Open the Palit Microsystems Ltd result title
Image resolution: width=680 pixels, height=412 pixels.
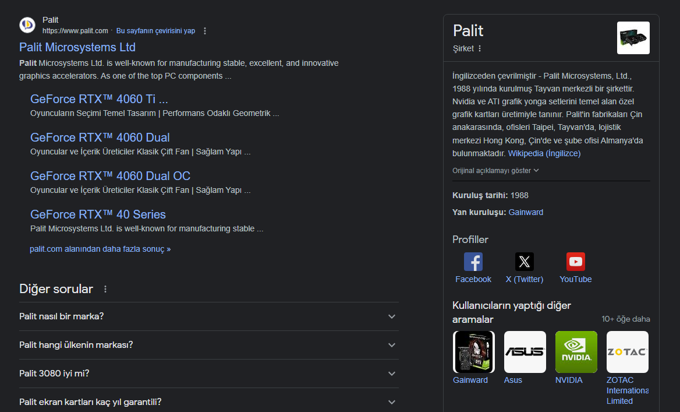77,47
